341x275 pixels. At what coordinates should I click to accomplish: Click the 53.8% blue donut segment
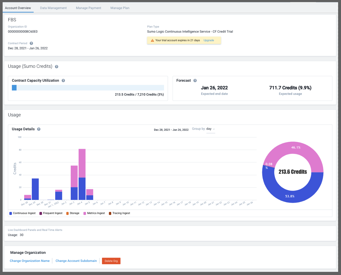290,196
